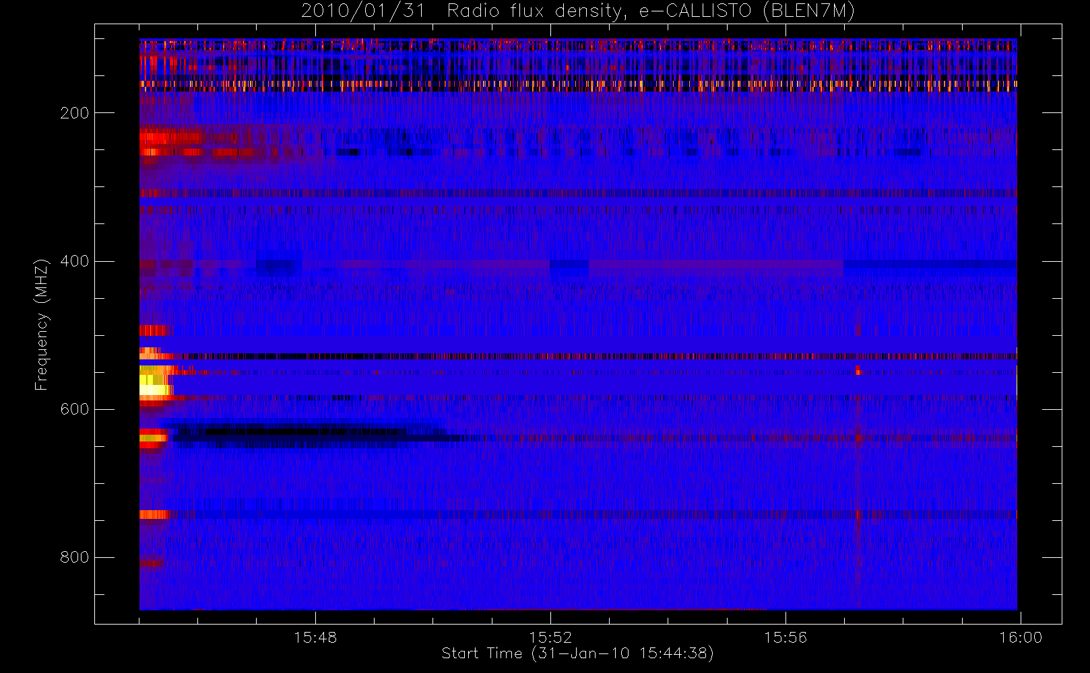Click the 15:52 time tick label
1090x673 pixels.
point(550,637)
